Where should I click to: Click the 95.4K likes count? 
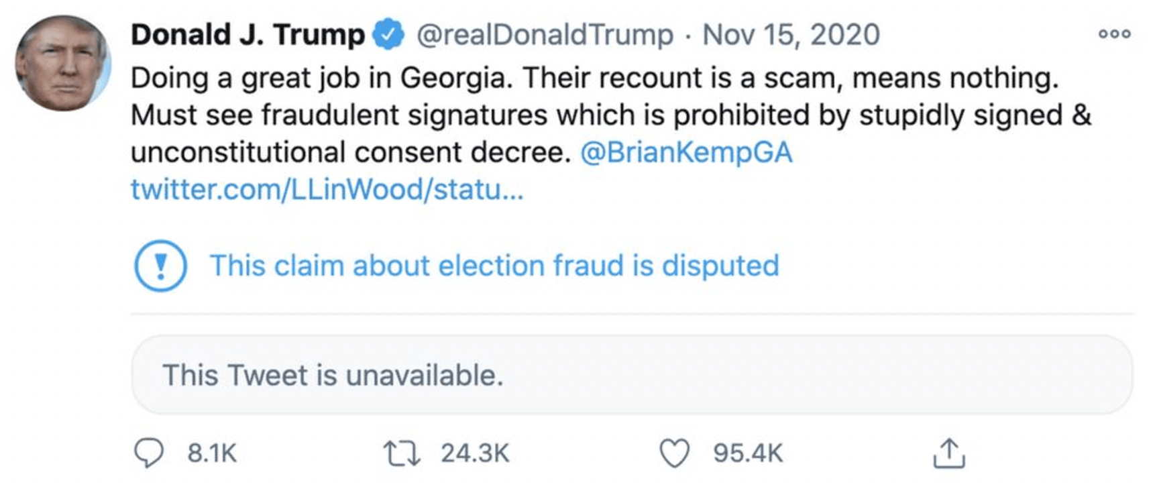tap(748, 453)
